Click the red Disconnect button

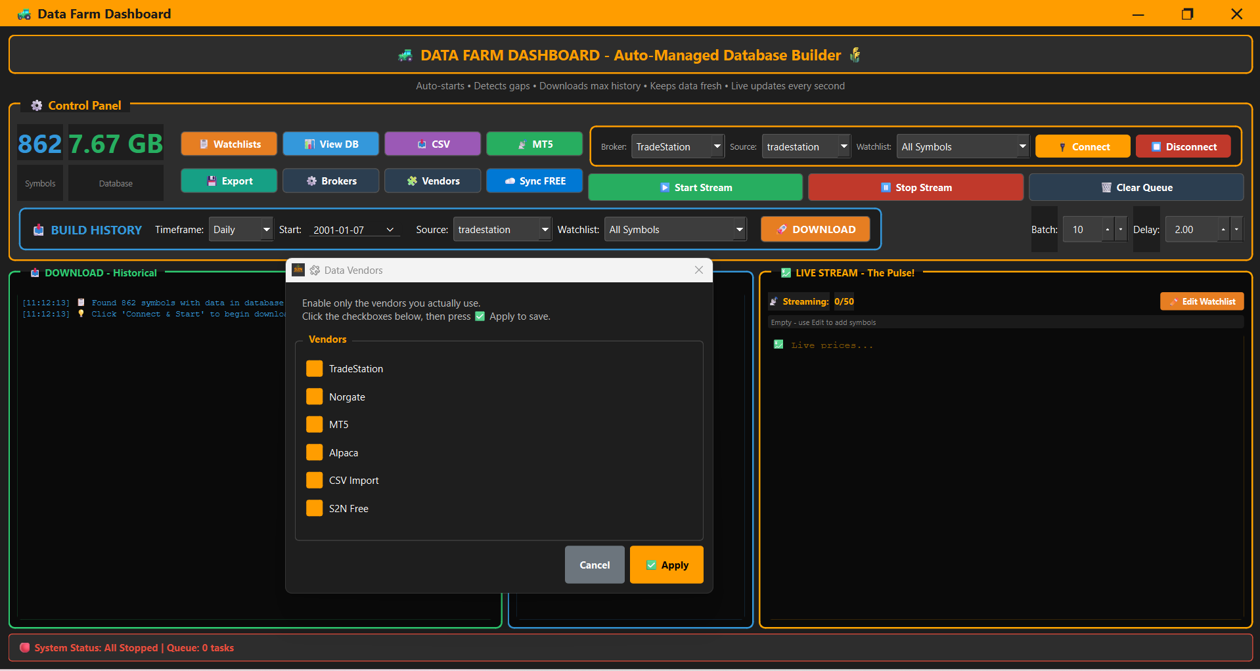point(1183,146)
